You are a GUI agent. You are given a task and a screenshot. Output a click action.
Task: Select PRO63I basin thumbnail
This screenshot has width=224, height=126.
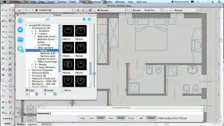pos(81,31)
